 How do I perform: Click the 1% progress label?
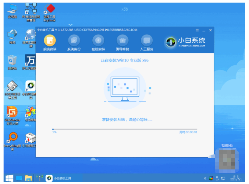pos(54,132)
